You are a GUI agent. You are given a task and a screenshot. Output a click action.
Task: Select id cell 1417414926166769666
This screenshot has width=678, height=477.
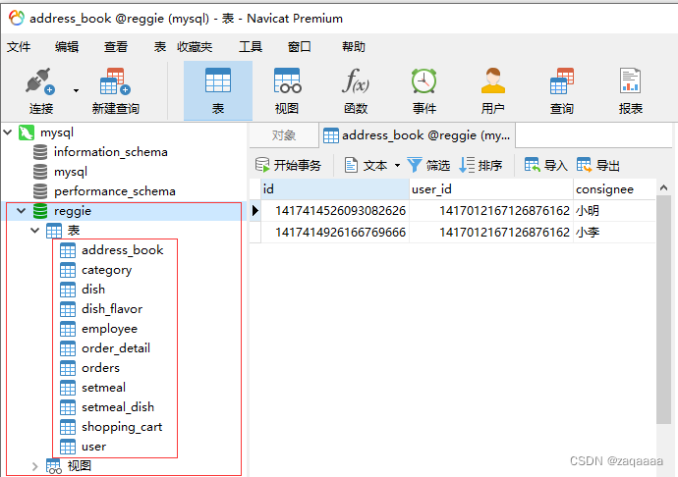335,233
